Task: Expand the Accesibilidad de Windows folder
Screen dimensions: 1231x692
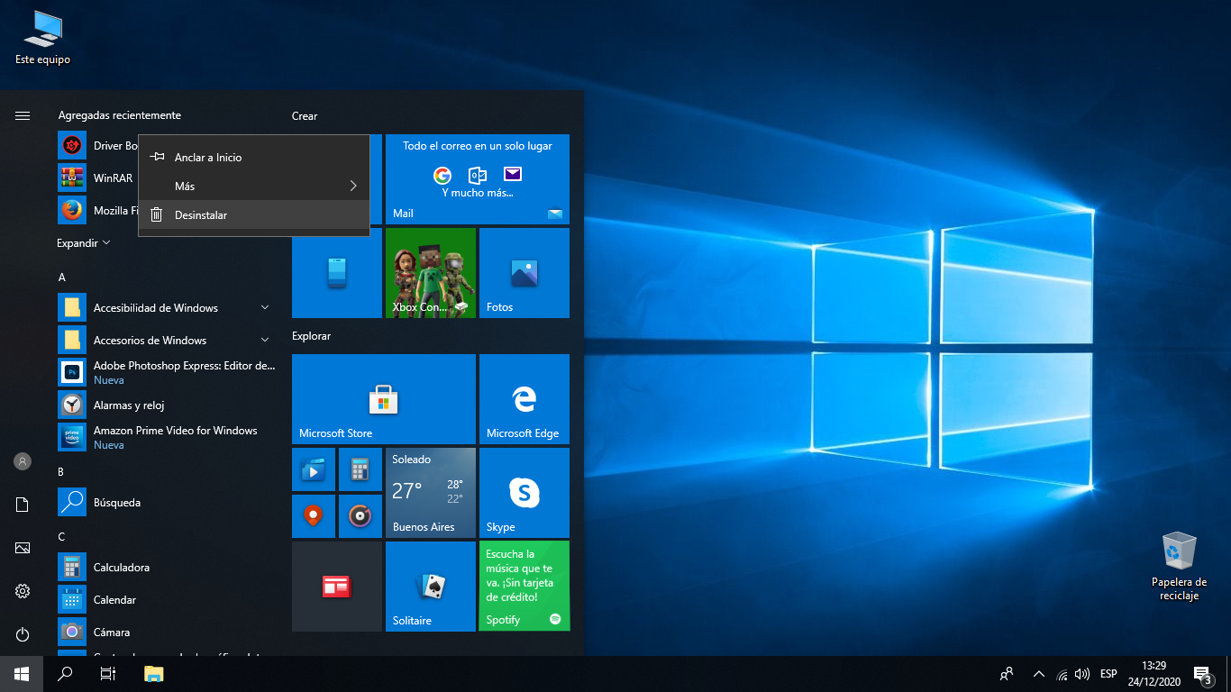Action: point(167,307)
